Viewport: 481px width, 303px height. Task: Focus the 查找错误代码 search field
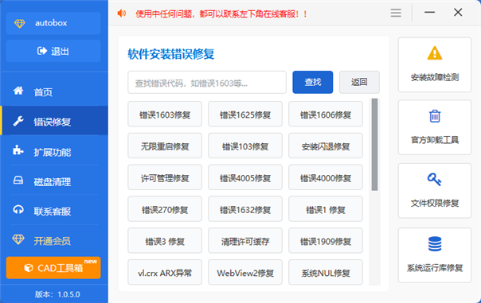click(207, 83)
